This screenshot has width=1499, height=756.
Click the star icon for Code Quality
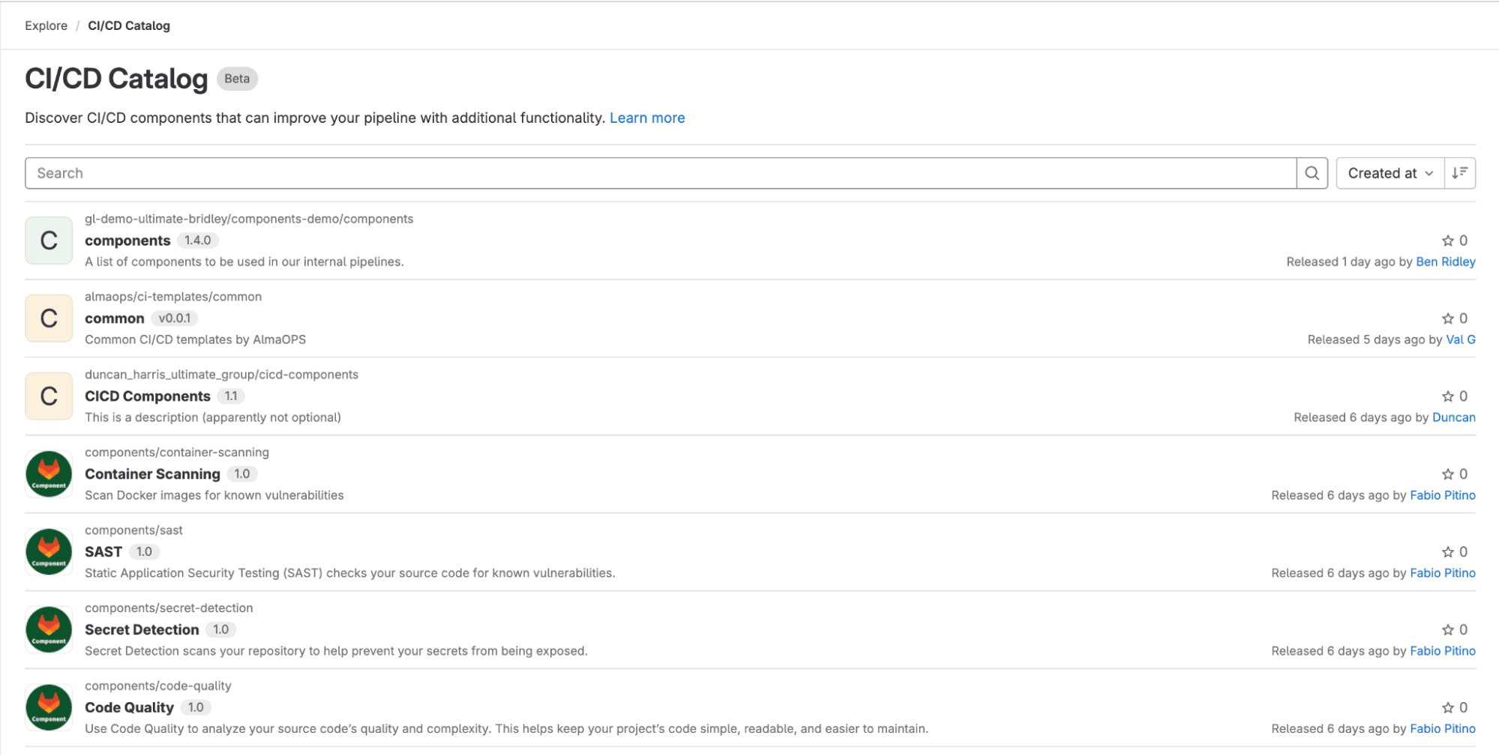tap(1447, 708)
